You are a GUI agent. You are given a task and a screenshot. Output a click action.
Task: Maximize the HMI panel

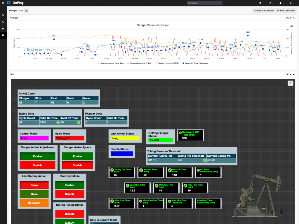pos(287,74)
